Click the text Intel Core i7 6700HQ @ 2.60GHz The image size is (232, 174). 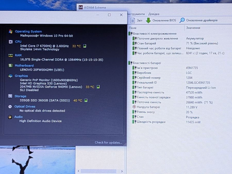[x=44, y=46]
